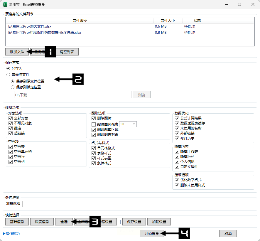Apply the 深度瘦身 preset
The image size is (260, 241).
click(x=42, y=222)
